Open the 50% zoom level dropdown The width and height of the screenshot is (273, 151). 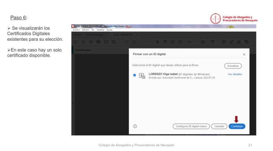pyautogui.click(x=192, y=42)
